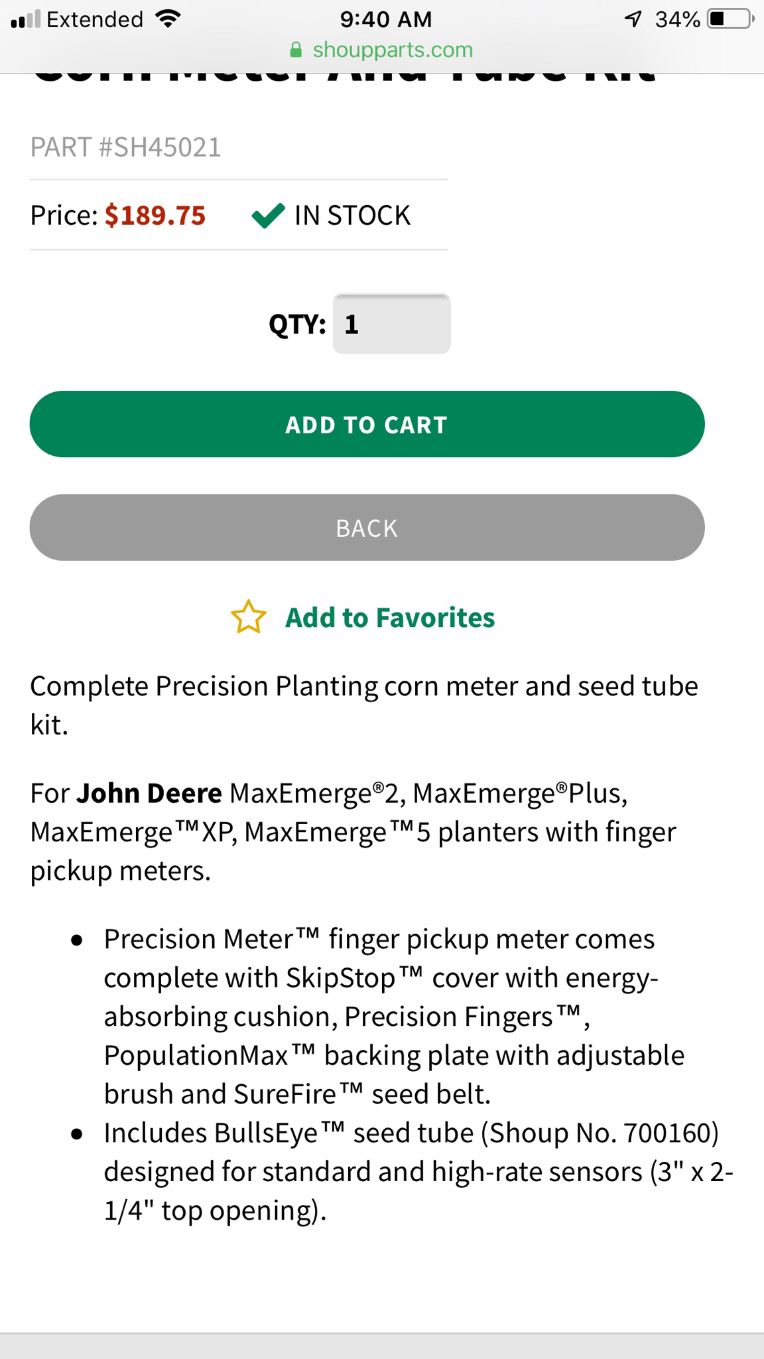Image resolution: width=764 pixels, height=1359 pixels.
Task: Tap the green IN STOCK checkmark icon
Action: tap(269, 216)
